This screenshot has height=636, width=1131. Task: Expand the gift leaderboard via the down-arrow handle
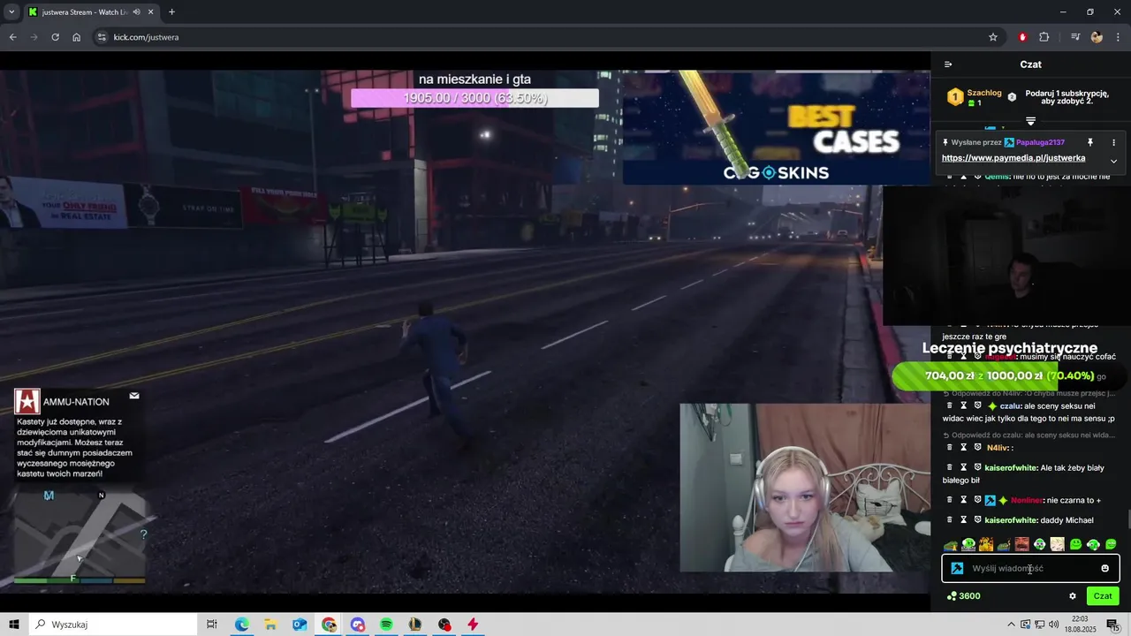click(x=1030, y=121)
